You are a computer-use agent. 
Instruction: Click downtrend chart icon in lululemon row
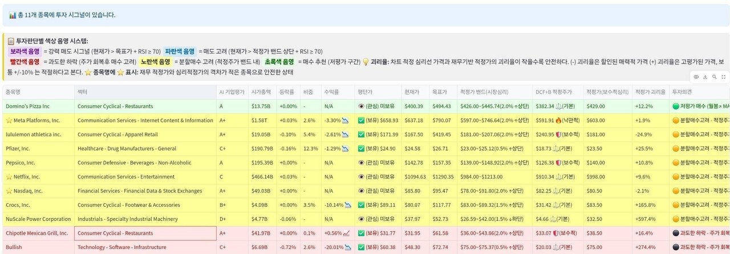coord(345,134)
